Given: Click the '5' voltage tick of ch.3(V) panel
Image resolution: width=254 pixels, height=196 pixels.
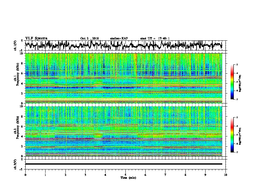Looking at the screenshot, I should tap(22, 159).
